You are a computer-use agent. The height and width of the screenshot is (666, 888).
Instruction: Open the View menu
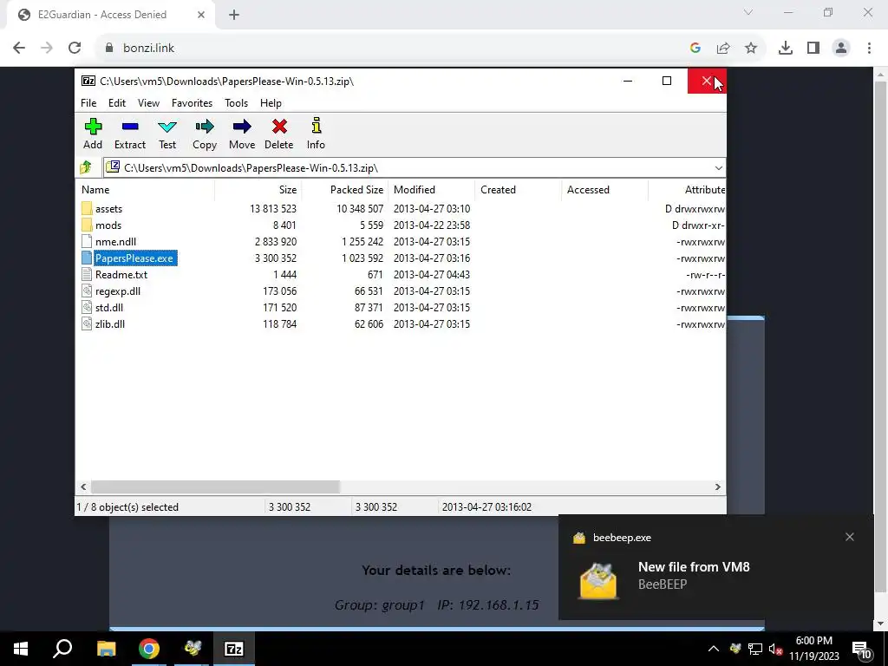tap(148, 103)
